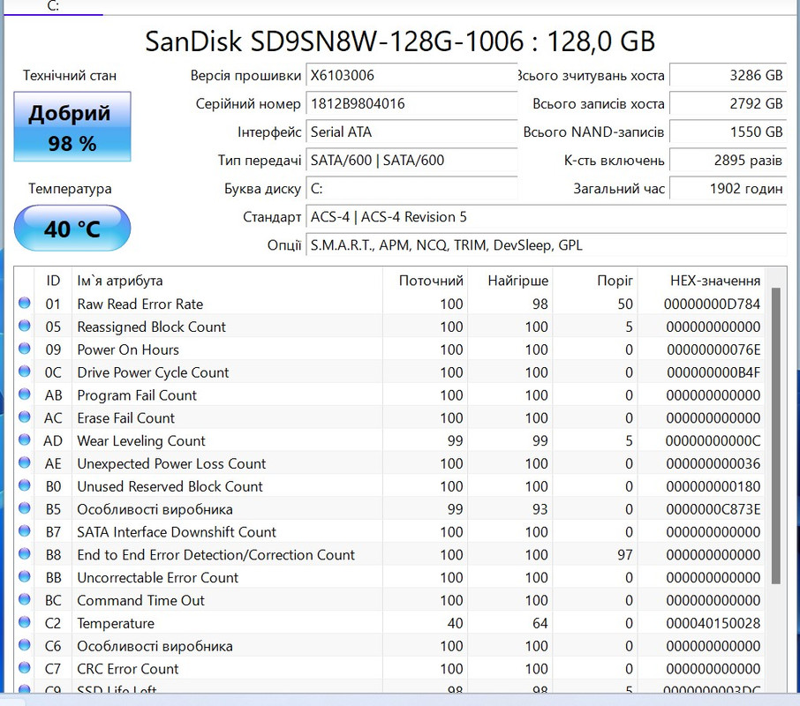This screenshot has height=706, width=800.
Task: Select the status orb for End to End Error Detection
Action: click(24, 554)
